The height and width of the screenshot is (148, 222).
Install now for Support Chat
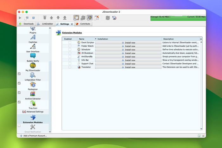point(128,64)
